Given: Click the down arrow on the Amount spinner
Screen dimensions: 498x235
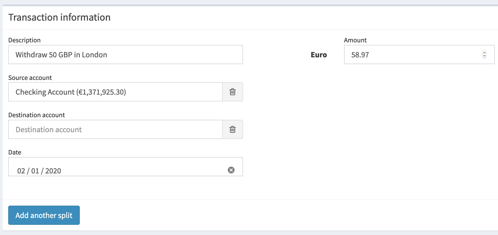Looking at the screenshot, I should tap(484, 56).
